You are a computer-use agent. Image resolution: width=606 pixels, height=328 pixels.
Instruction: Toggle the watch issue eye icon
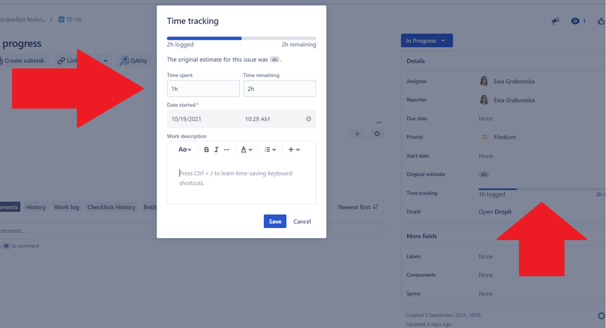[x=575, y=21]
